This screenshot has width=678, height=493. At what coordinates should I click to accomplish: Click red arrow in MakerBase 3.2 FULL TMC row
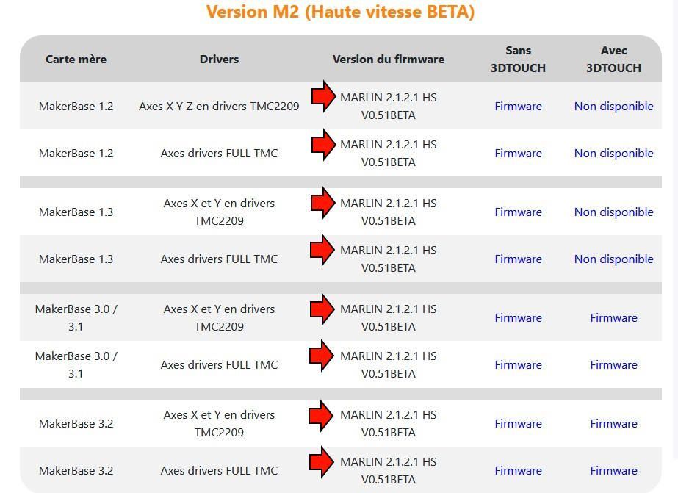coord(323,462)
